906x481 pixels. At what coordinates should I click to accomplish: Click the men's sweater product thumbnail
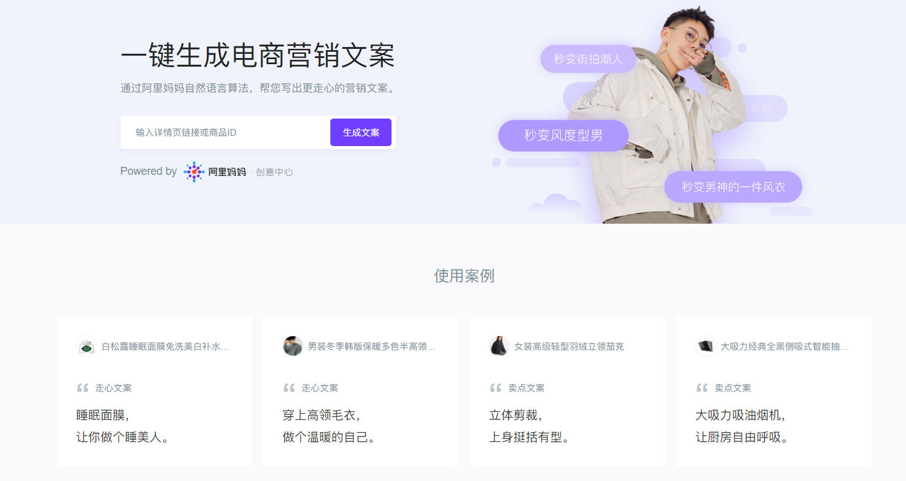tap(293, 346)
